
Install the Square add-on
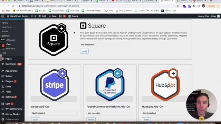coord(84,51)
